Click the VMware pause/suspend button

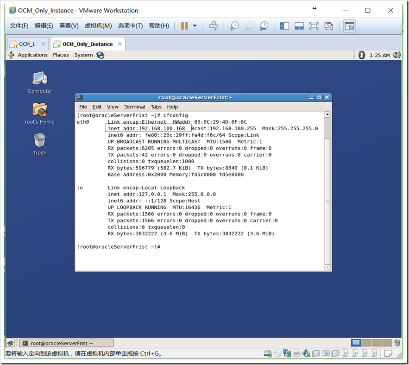(x=184, y=26)
